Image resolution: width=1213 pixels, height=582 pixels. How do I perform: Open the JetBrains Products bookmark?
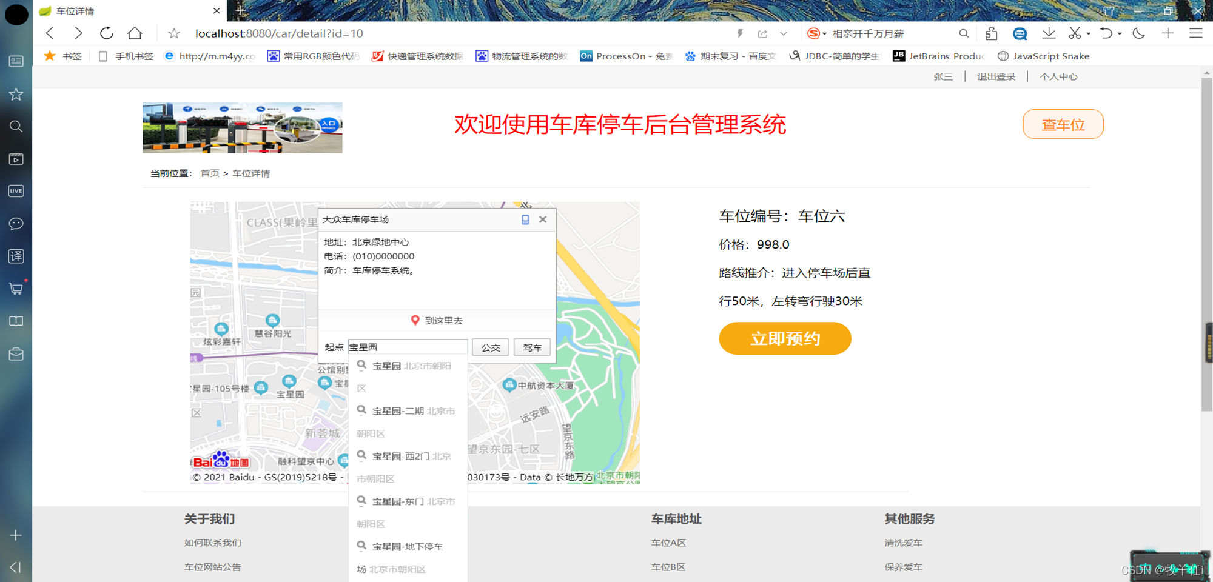939,56
